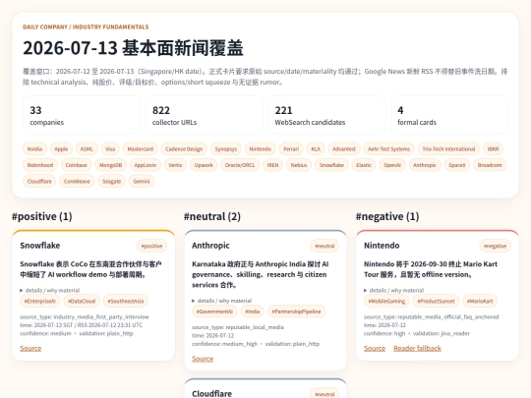Viewport: 531px width, 398px height.
Task: Select the KLA chip
Action: coord(316,149)
